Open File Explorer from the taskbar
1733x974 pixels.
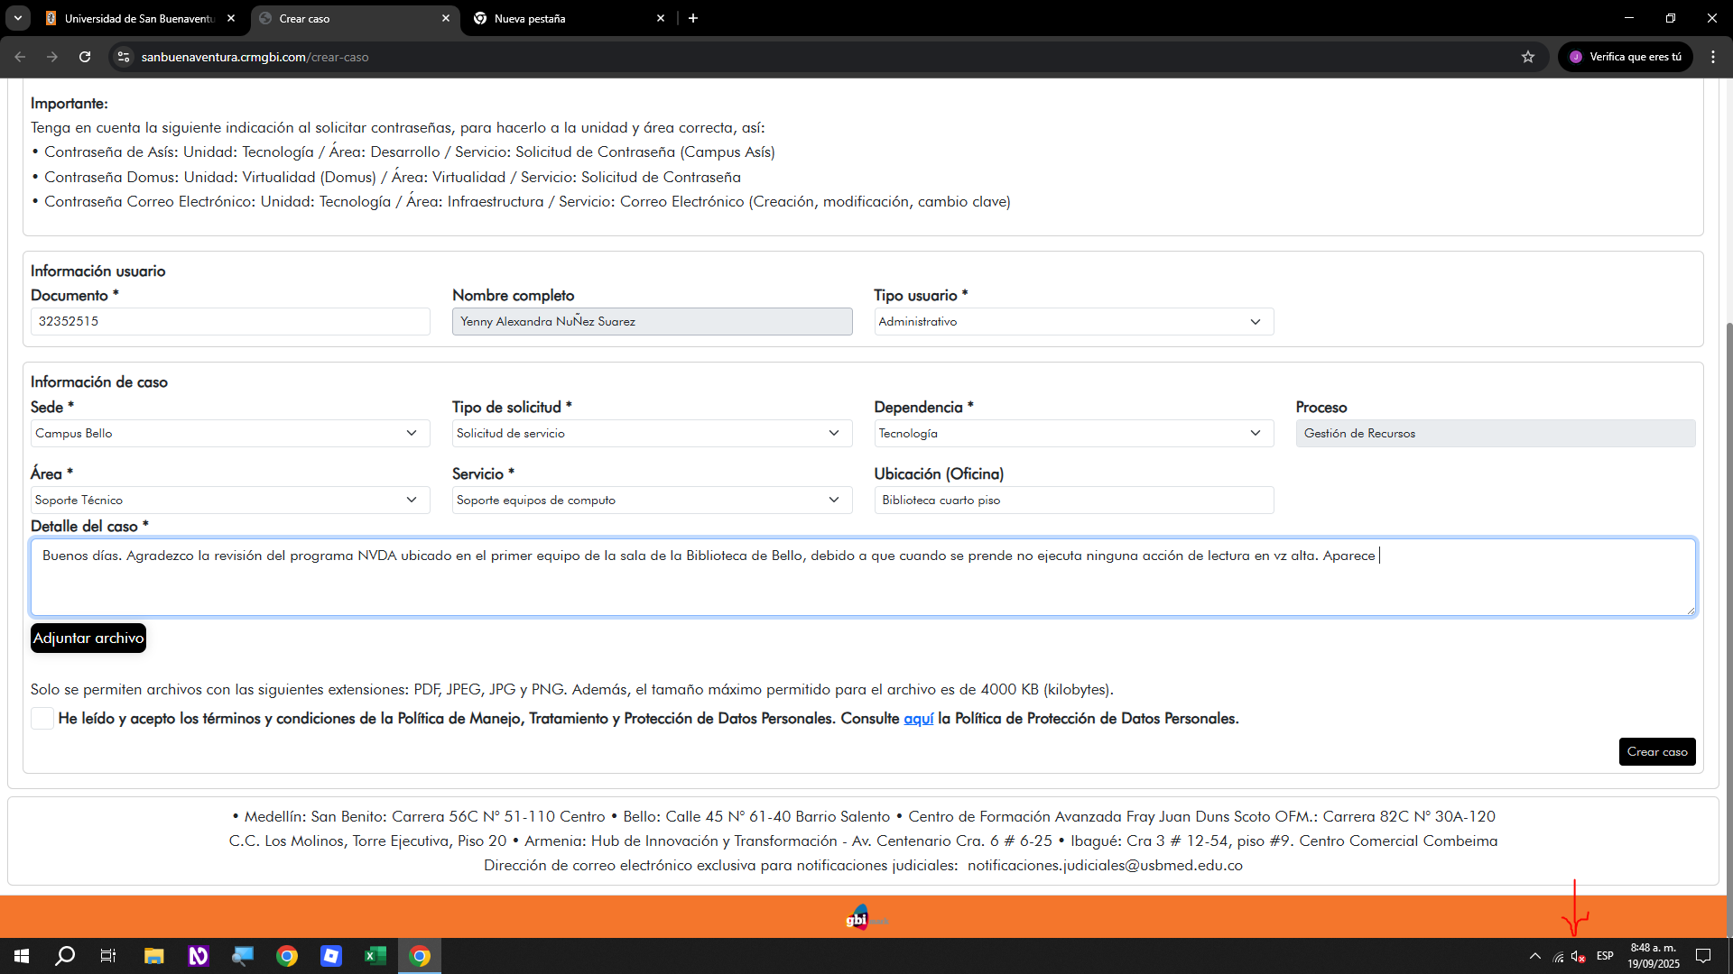pos(153,956)
